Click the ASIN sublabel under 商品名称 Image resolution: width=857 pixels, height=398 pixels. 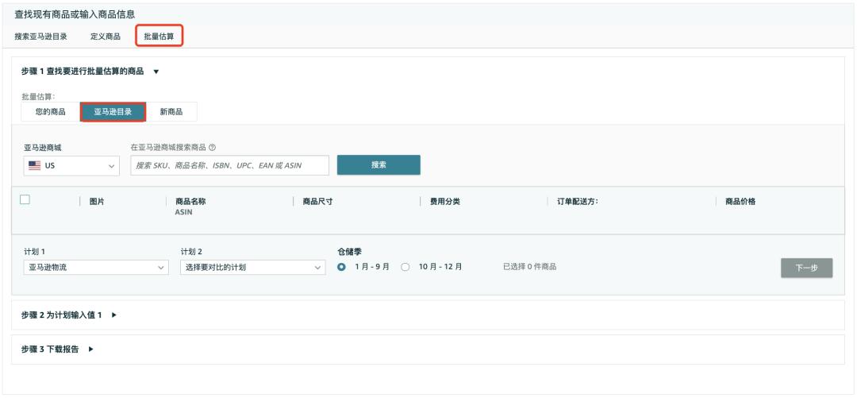183,212
